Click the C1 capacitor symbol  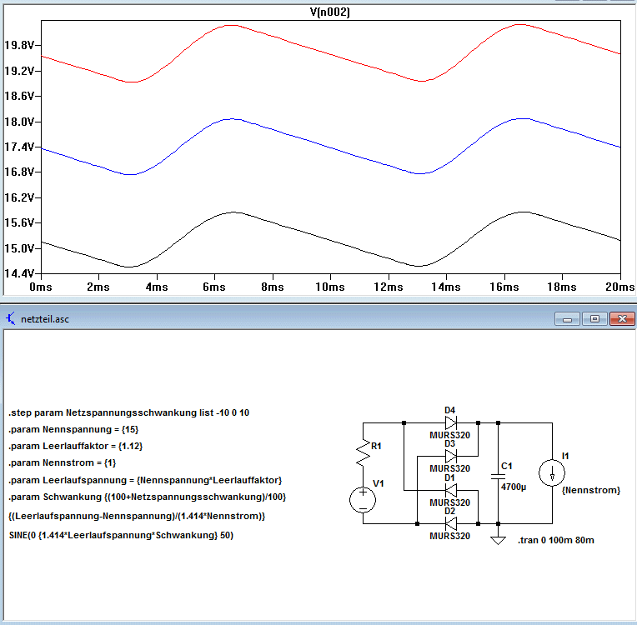pyautogui.click(x=498, y=477)
